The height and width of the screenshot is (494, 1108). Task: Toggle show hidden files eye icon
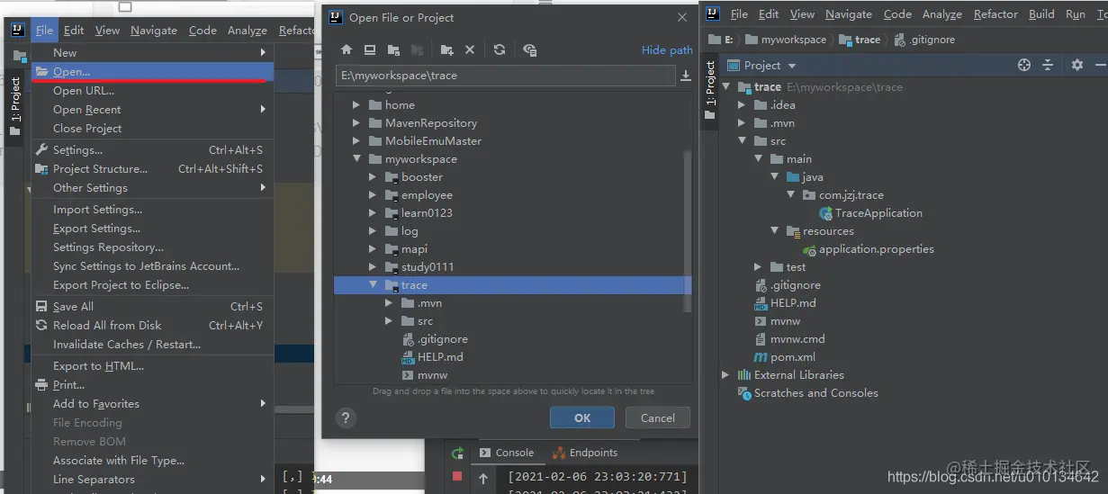(x=529, y=49)
